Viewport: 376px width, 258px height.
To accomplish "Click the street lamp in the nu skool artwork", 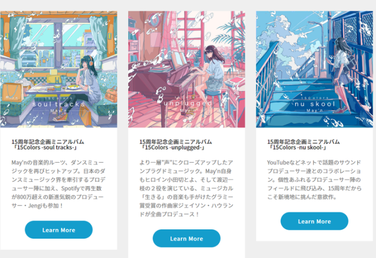I will pyautogui.click(x=318, y=32).
